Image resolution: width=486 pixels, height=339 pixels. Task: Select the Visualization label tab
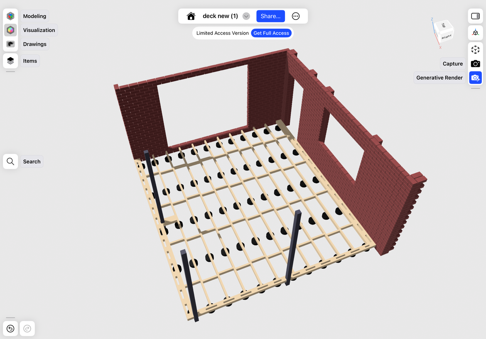(x=39, y=30)
